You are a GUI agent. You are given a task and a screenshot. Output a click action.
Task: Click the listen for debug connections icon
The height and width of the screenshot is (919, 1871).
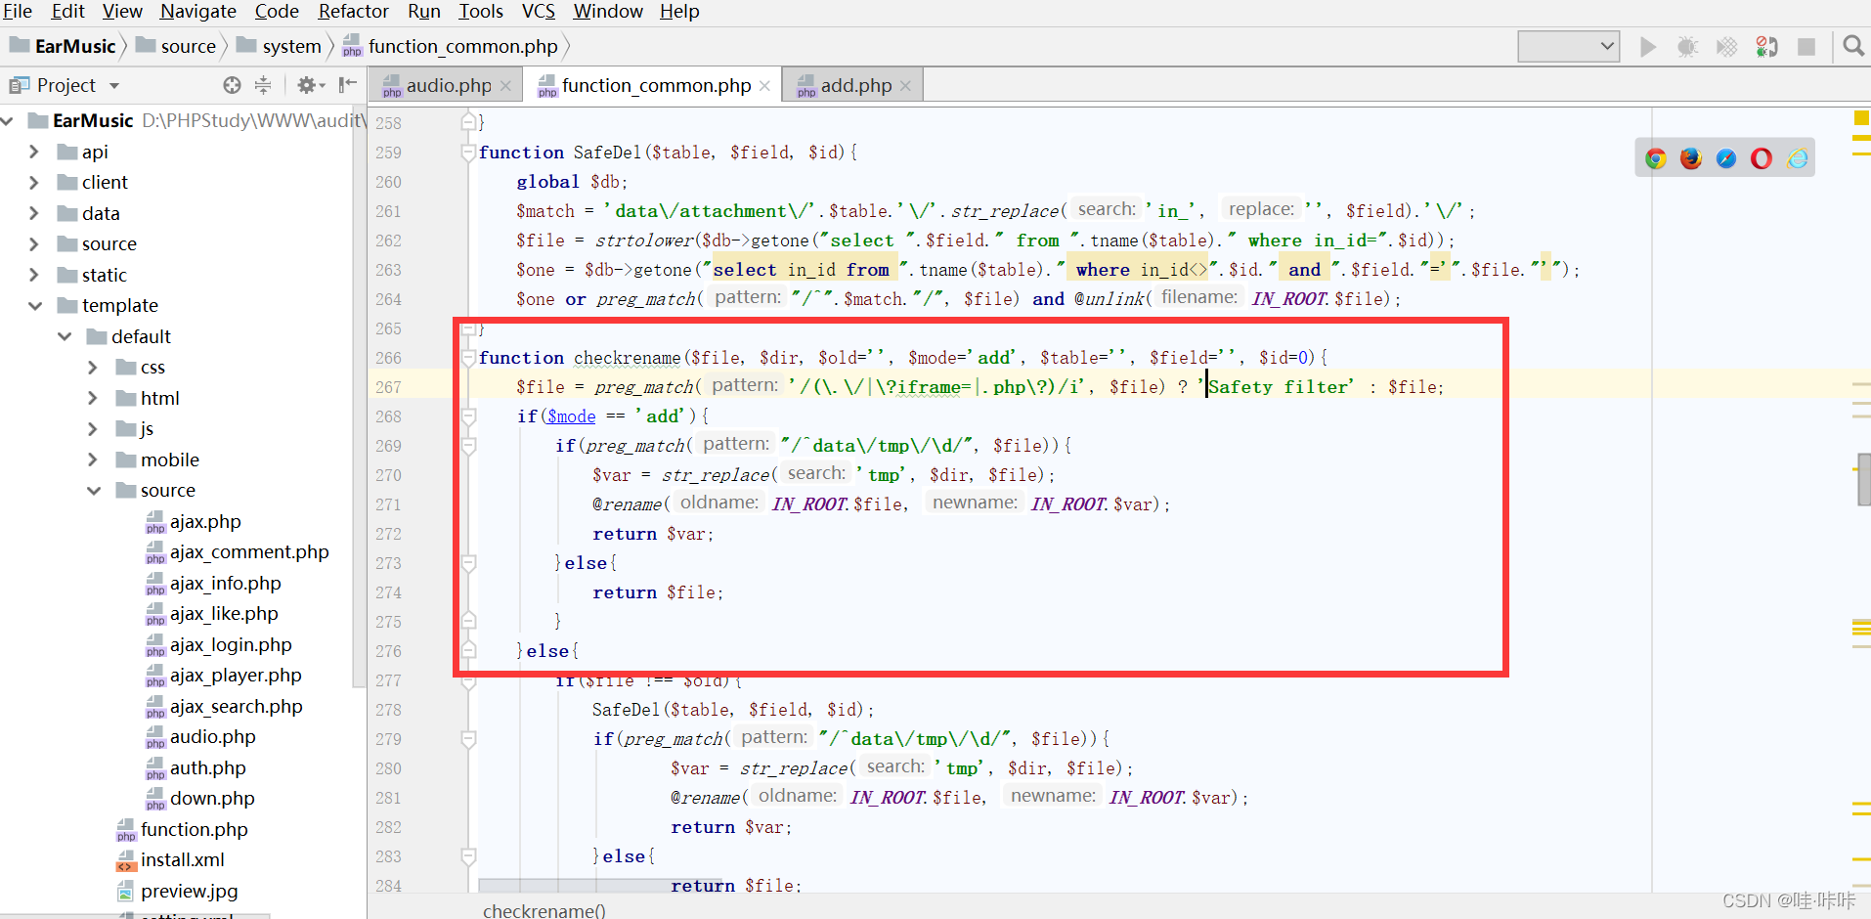point(1766,47)
